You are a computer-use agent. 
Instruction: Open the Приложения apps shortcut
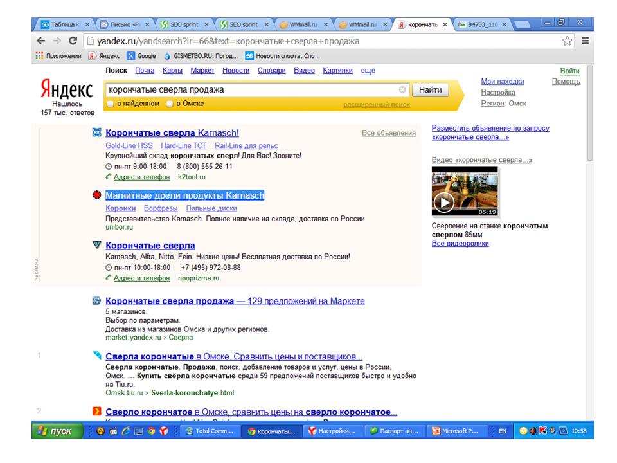click(58, 56)
